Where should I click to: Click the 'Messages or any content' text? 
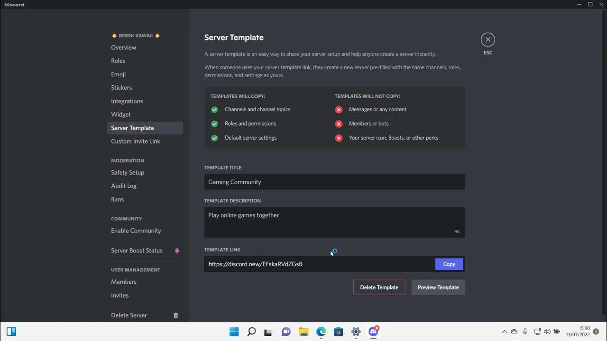pyautogui.click(x=377, y=109)
